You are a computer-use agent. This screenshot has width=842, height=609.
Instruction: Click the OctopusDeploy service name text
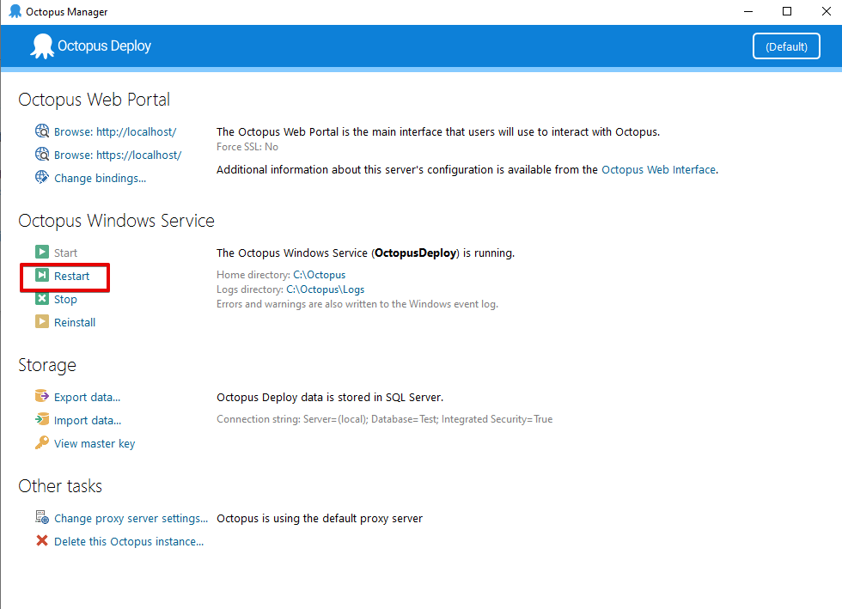coord(416,253)
